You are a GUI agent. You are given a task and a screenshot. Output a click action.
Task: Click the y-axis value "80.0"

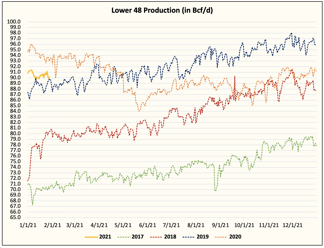click(15, 133)
